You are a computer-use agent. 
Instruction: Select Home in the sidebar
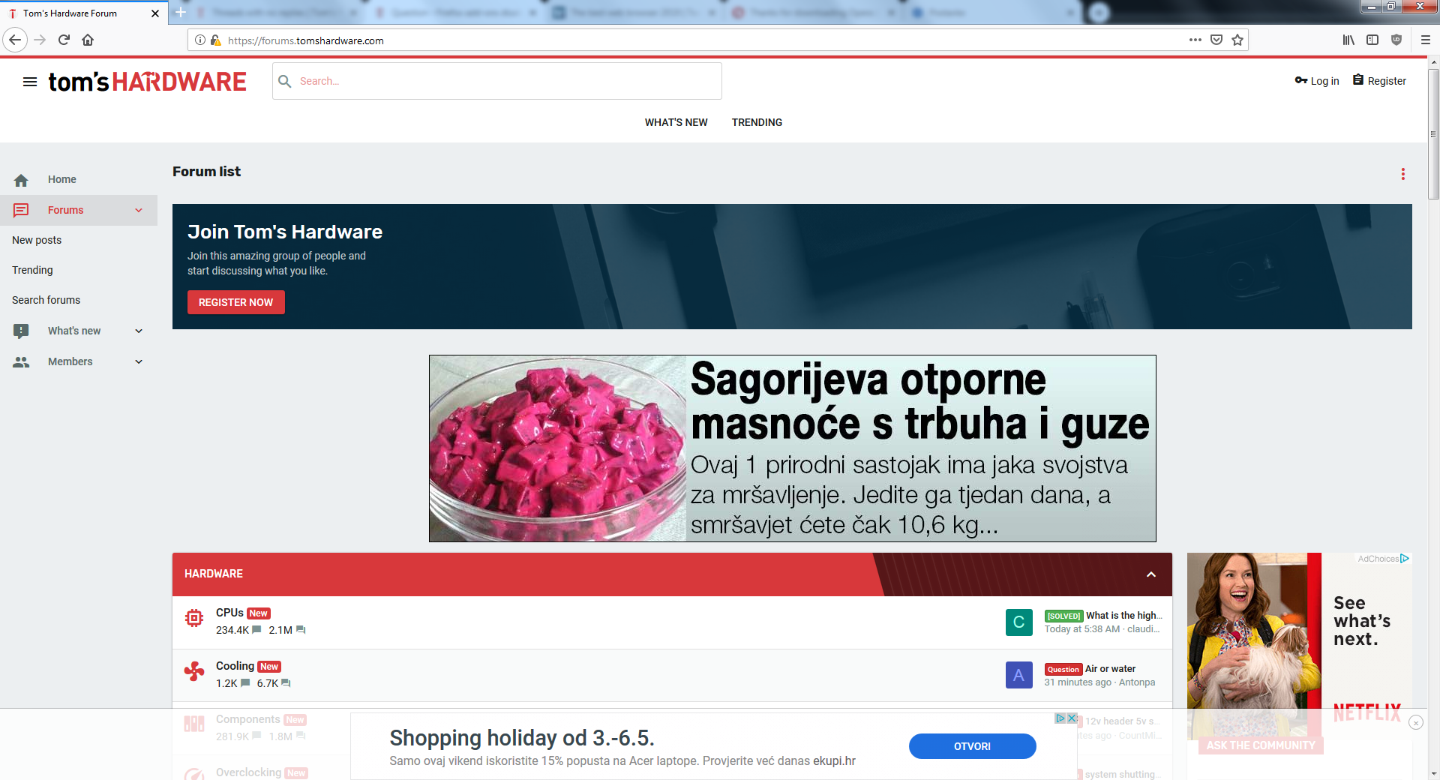tap(62, 179)
